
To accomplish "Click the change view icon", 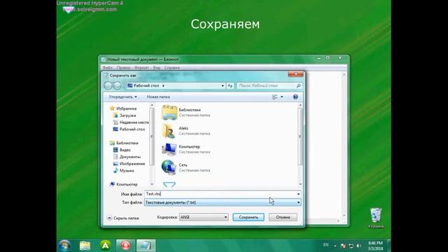I will point(275,97).
